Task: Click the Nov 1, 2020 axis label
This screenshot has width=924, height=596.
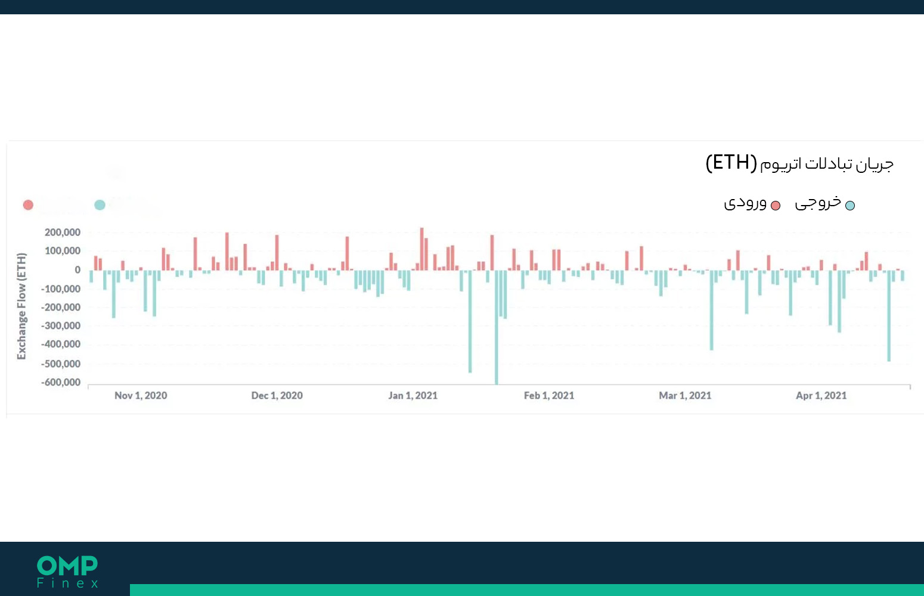Action: click(x=141, y=396)
